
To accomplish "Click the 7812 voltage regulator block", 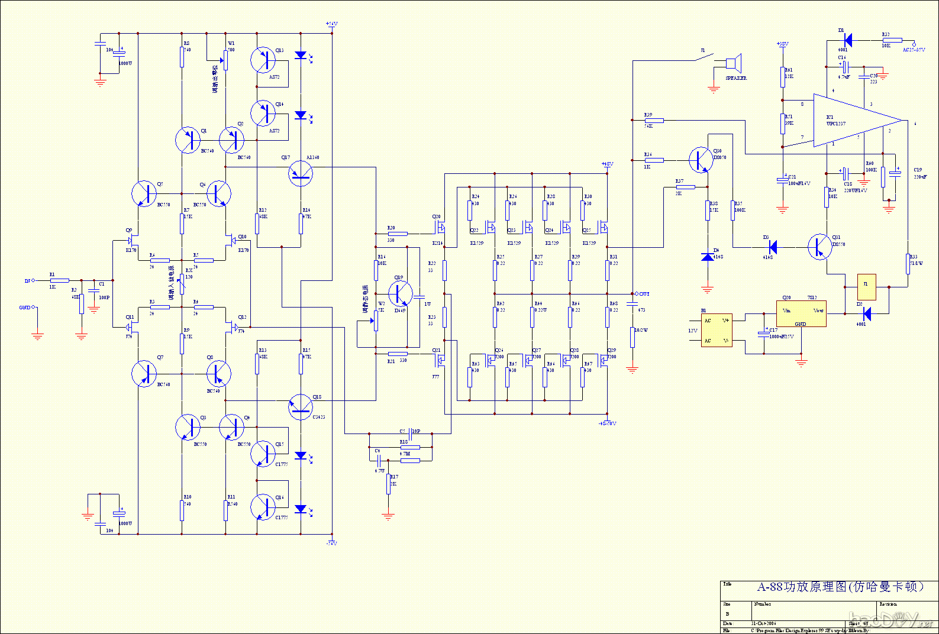I will pyautogui.click(x=801, y=314).
